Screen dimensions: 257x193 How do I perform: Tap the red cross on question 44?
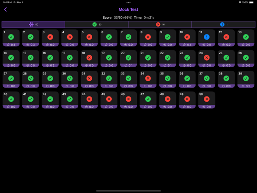(x=89, y=99)
